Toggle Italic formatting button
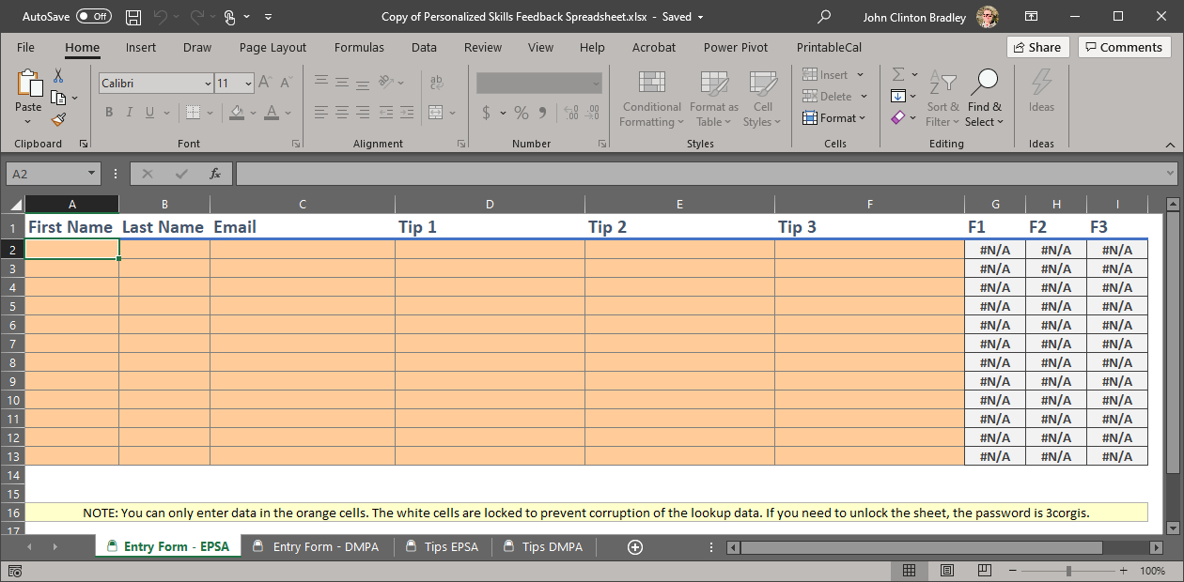This screenshot has width=1184, height=582. pyautogui.click(x=129, y=113)
